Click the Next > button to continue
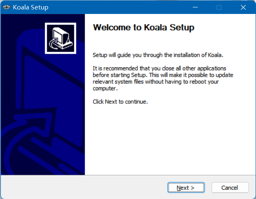256x199 pixels. coord(186,188)
